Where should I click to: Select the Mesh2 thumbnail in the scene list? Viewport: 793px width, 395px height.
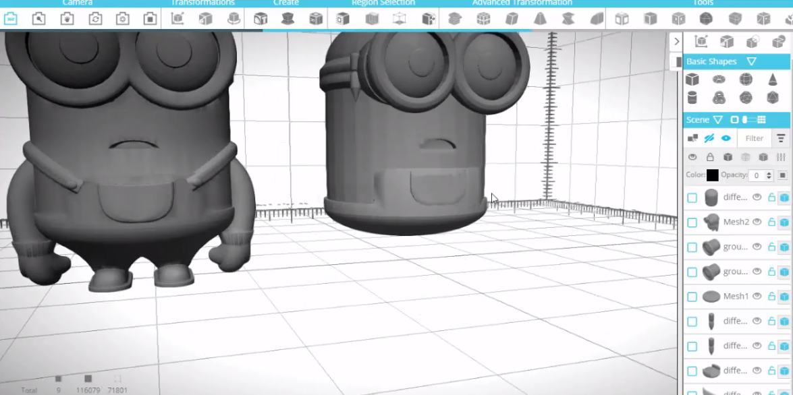(711, 222)
